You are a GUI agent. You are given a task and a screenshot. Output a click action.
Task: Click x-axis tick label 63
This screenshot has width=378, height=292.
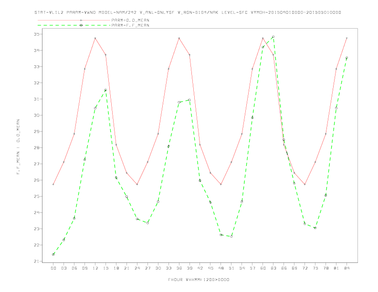[x=273, y=268]
